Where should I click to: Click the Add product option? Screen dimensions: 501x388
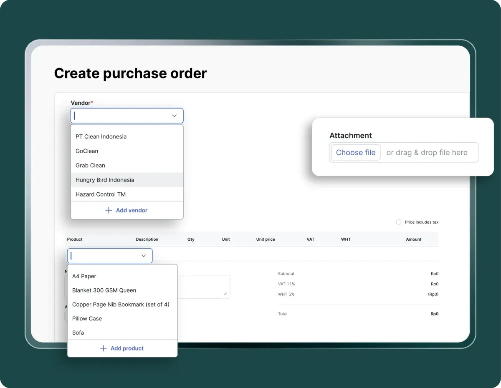pyautogui.click(x=122, y=348)
